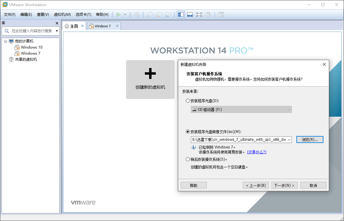Click the My Computer monitor icon
This screenshot has height=221, width=344.
click(x=11, y=41)
